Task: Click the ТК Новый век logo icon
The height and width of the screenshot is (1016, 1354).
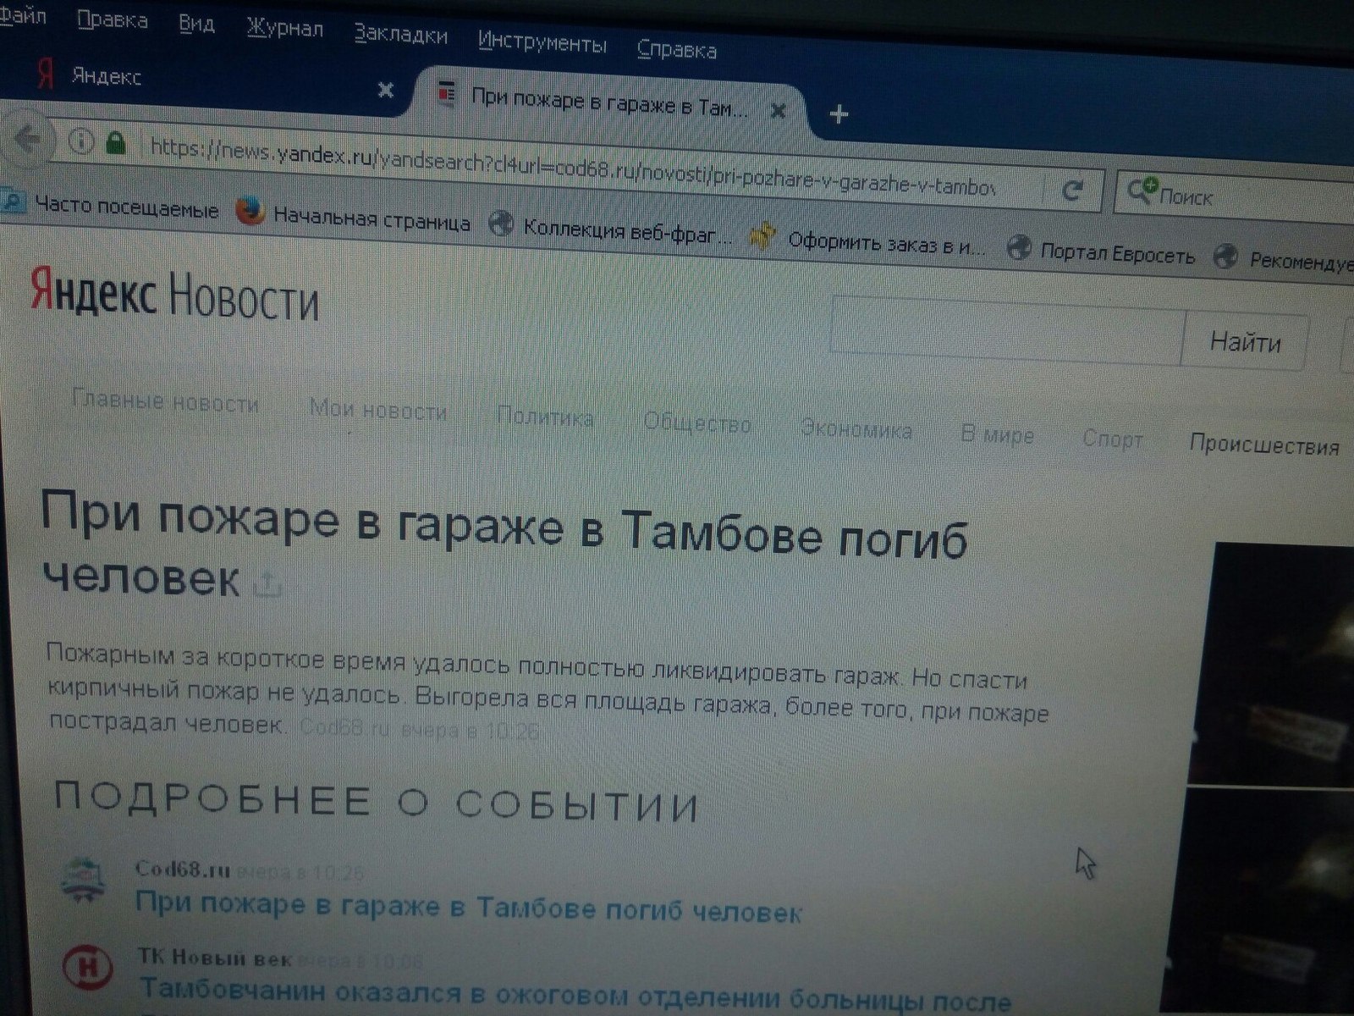Action: tap(87, 968)
